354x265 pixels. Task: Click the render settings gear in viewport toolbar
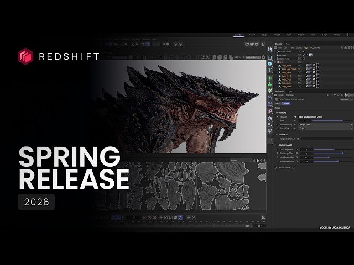(x=263, y=57)
